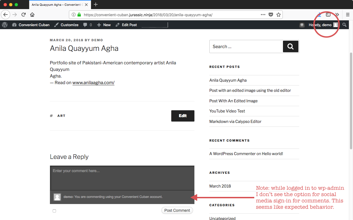Open the Howdy, demo account menu

(323, 25)
